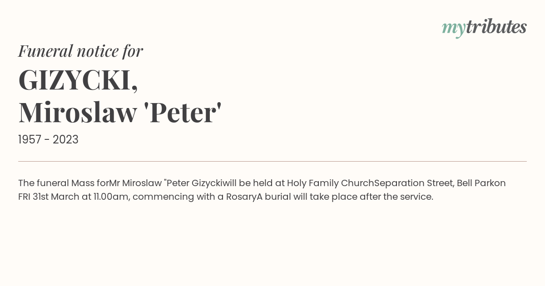This screenshot has height=286, width=545.
Task: Click the name Miroslaw in the title
Action: click(77, 112)
